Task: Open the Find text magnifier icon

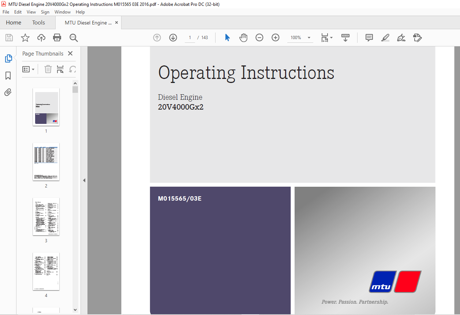Action: [x=74, y=38]
